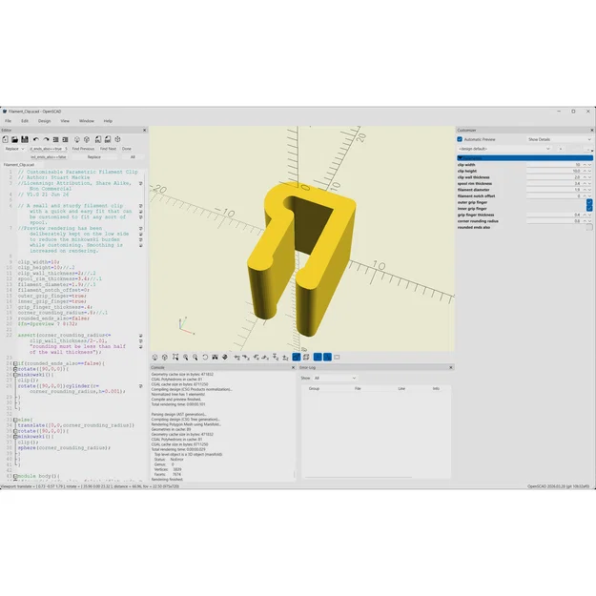This screenshot has width=596, height=596.
Task: Open a file with the folder icon
Action: point(15,139)
